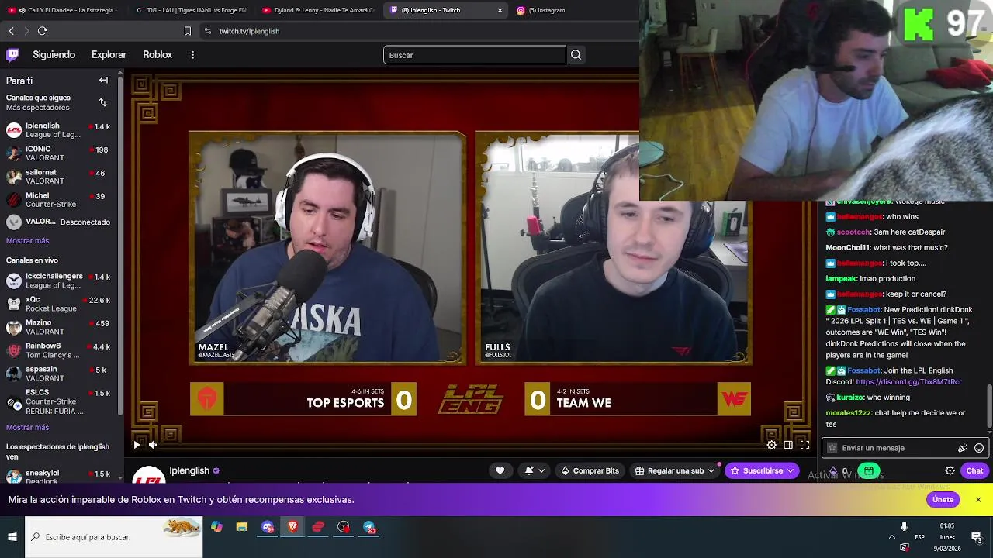Screen dimensions: 993x558
Task: Enter fullscreen mode in player
Action: pos(804,445)
